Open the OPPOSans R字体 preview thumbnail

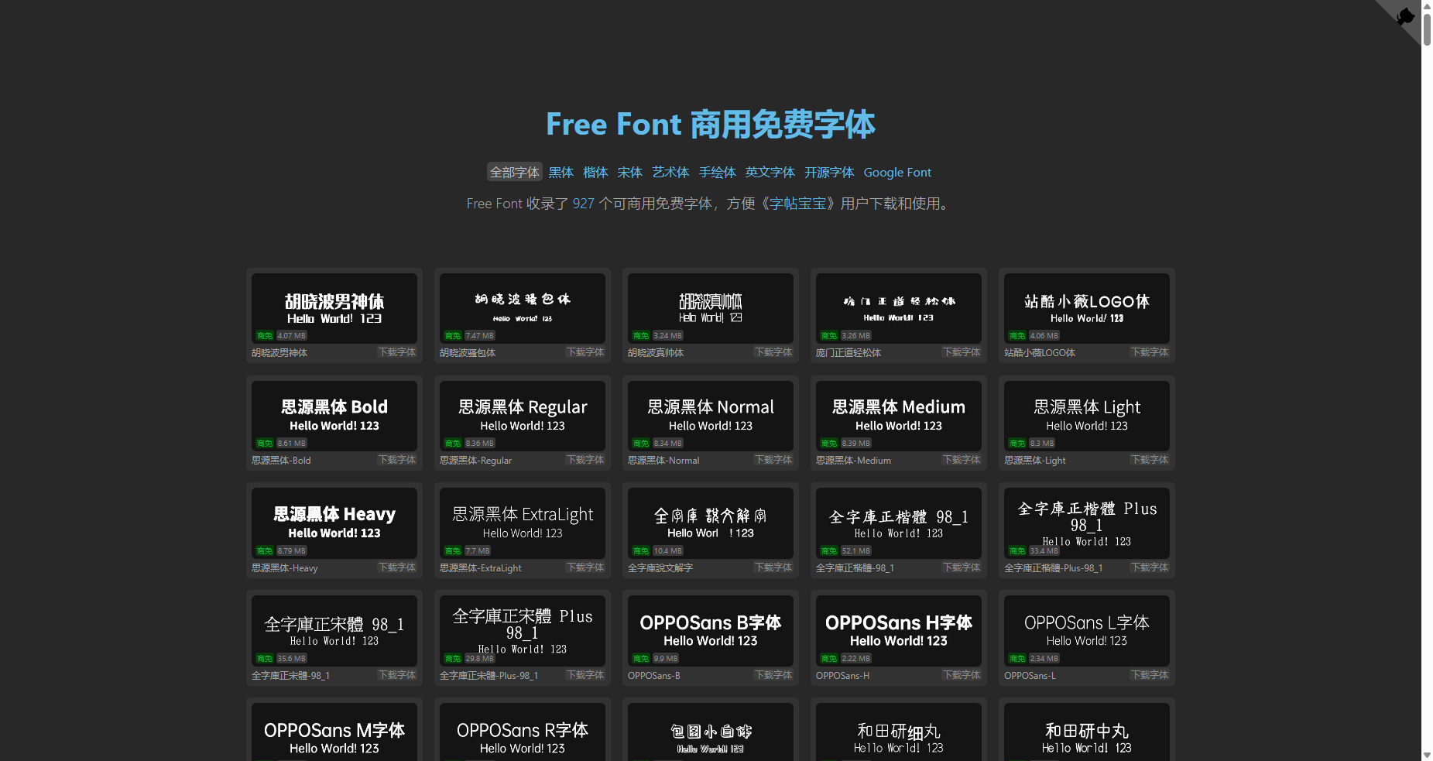(x=523, y=732)
